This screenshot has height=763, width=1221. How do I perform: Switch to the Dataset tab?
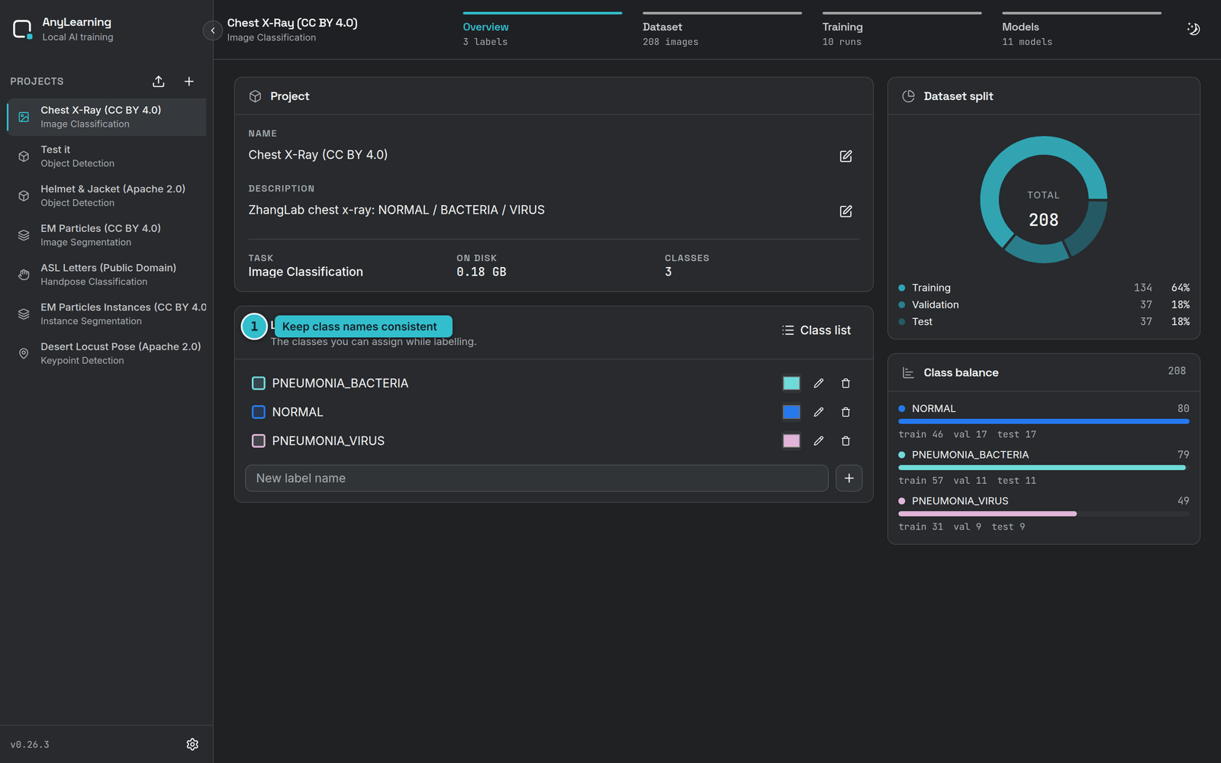pyautogui.click(x=722, y=31)
